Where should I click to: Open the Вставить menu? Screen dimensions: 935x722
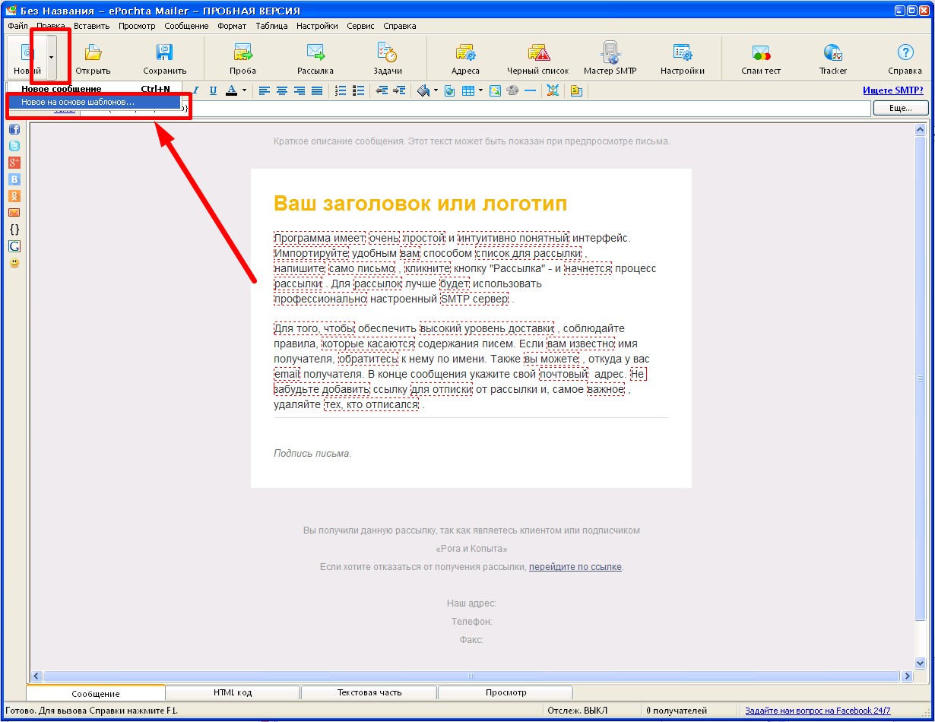91,26
